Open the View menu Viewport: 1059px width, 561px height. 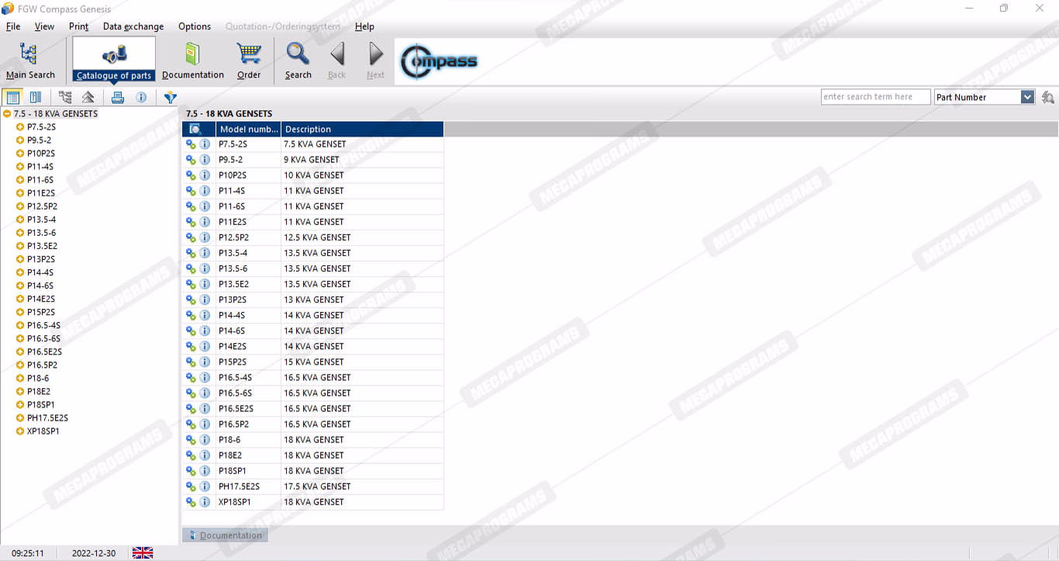45,26
